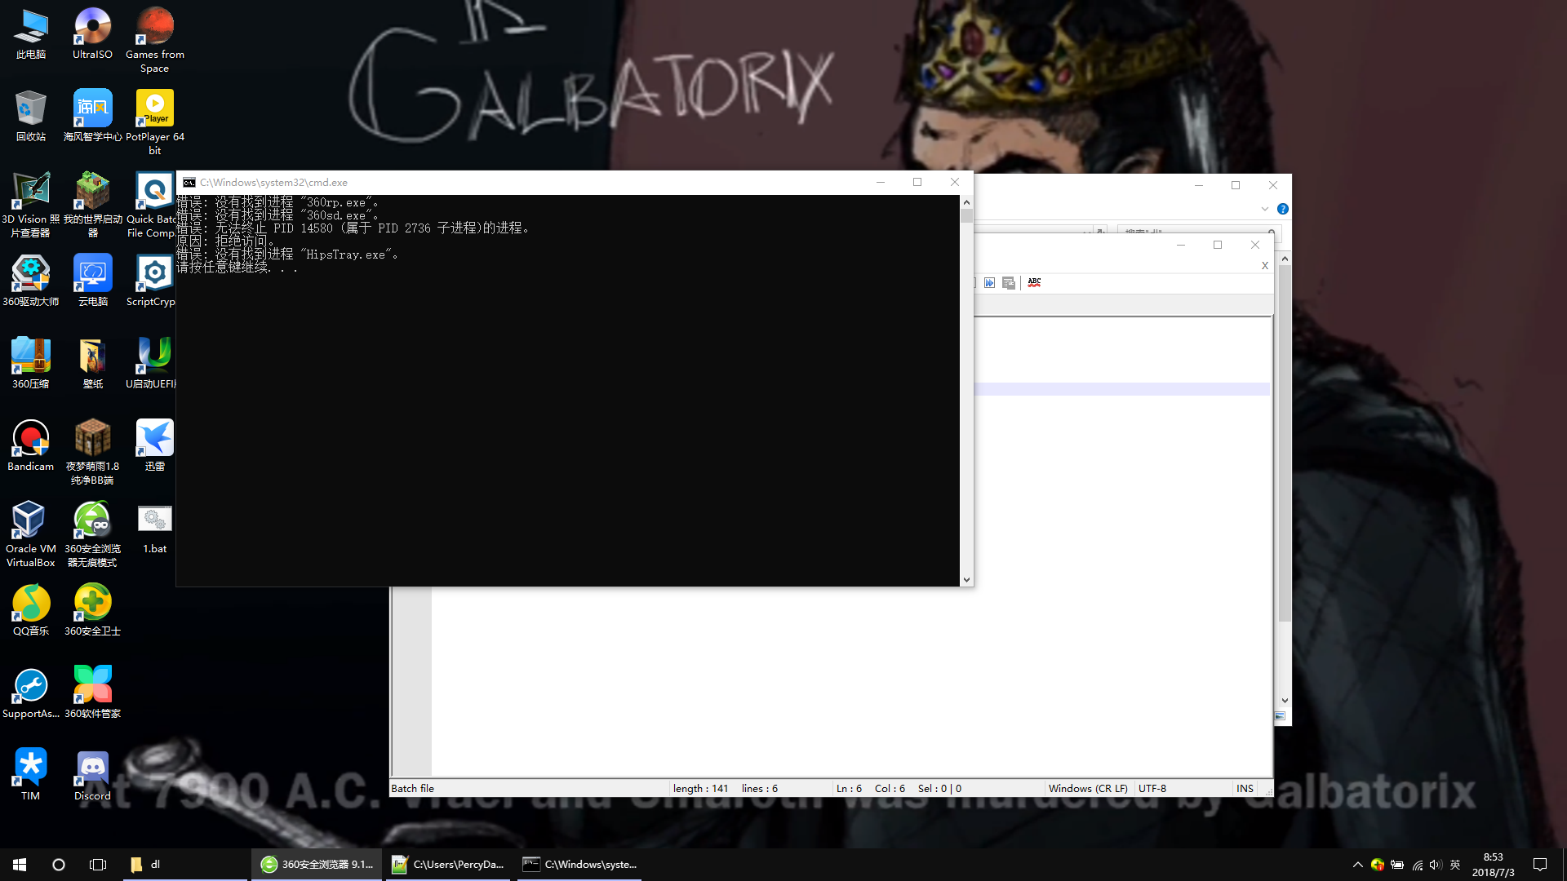
Task: Select the 3D Vision photo viewer icon
Action: point(31,205)
